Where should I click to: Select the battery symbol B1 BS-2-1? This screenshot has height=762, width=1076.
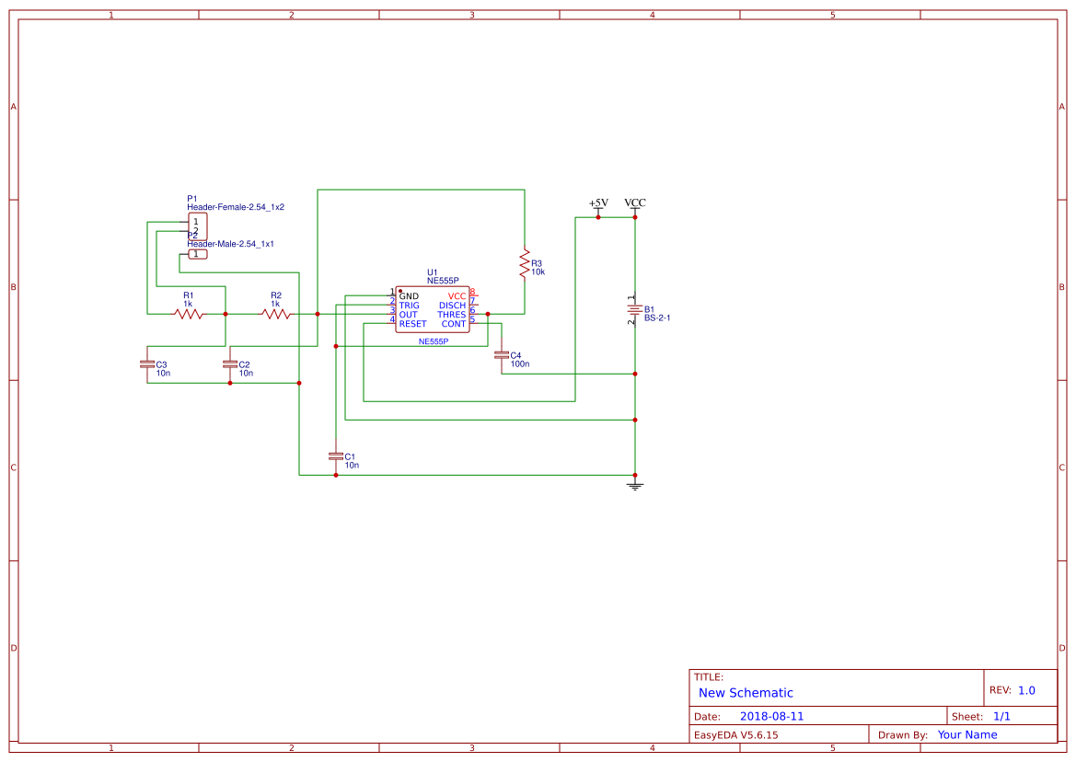coord(635,310)
